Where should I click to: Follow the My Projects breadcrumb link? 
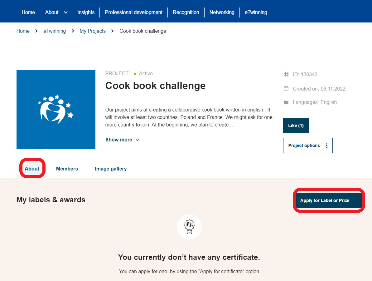tap(93, 31)
